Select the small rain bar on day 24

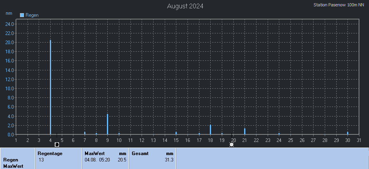pyautogui.click(x=279, y=134)
